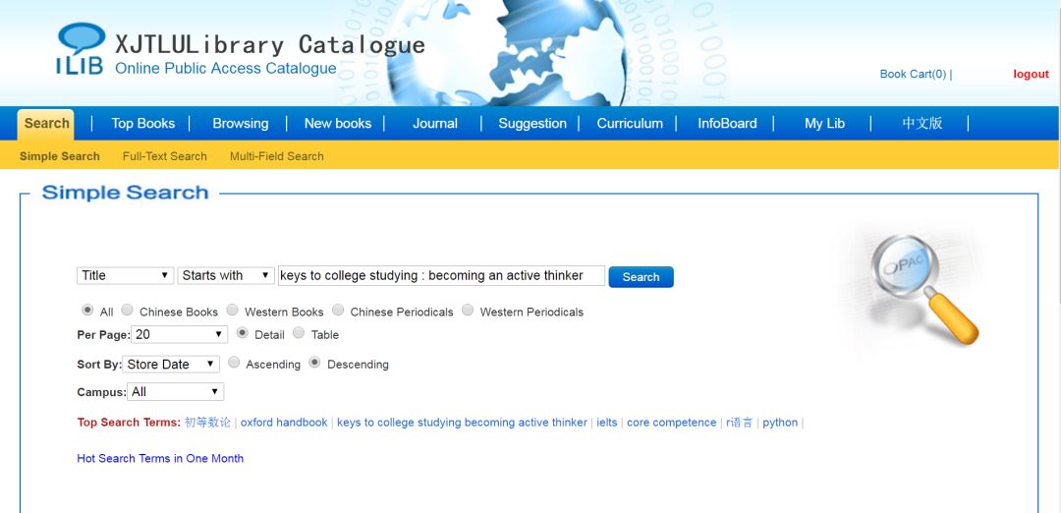Click the core competence search term

[x=671, y=423]
